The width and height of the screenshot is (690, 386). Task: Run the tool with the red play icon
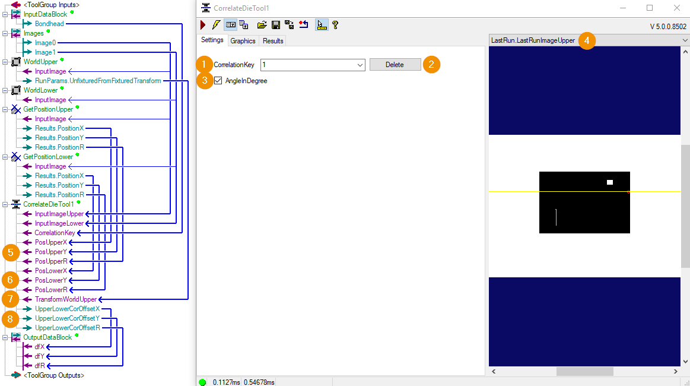203,25
